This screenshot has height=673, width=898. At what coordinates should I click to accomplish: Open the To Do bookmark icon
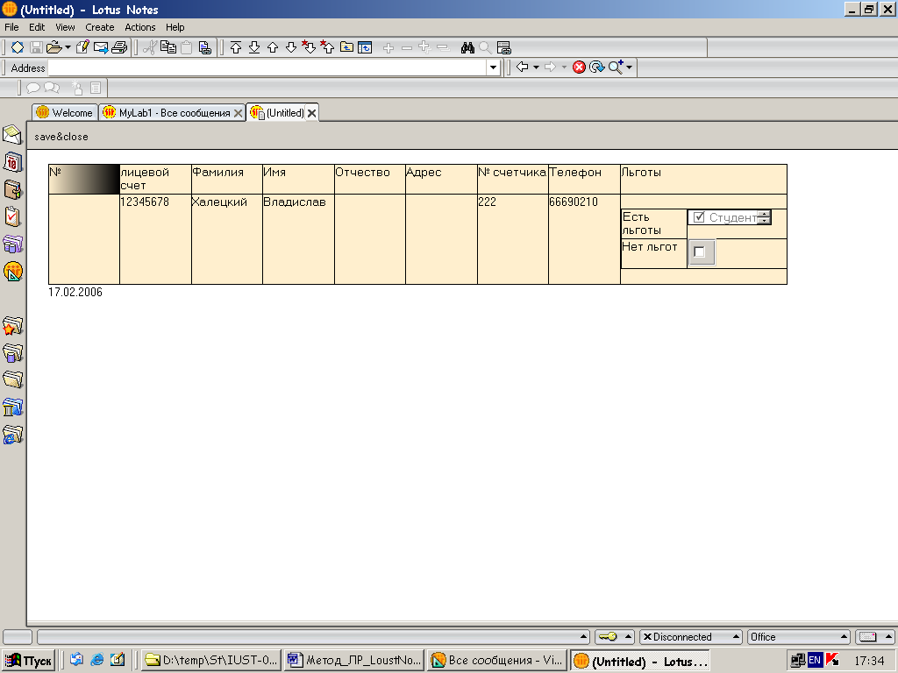pyautogui.click(x=12, y=216)
